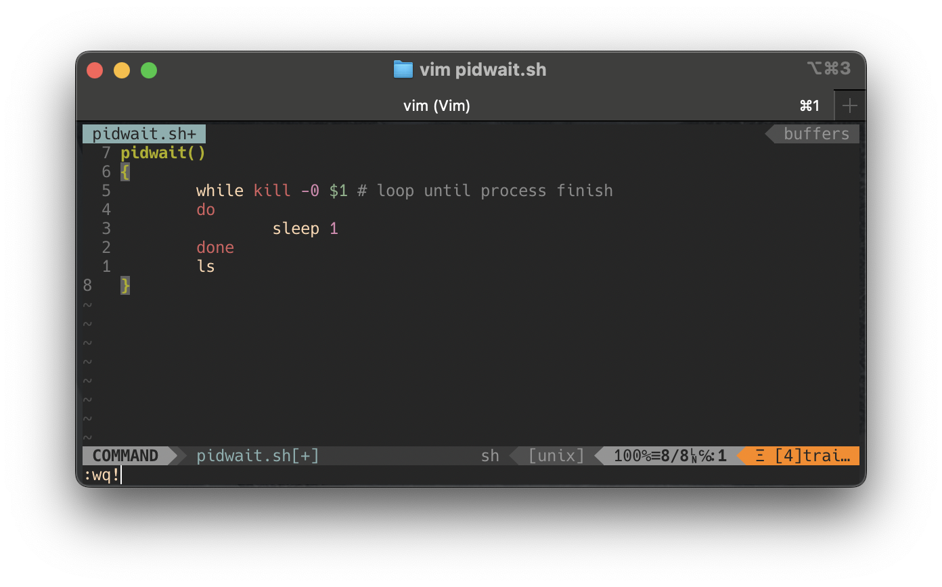Image resolution: width=942 pixels, height=587 pixels.
Task: Click the folder icon in the title bar
Action: (403, 70)
